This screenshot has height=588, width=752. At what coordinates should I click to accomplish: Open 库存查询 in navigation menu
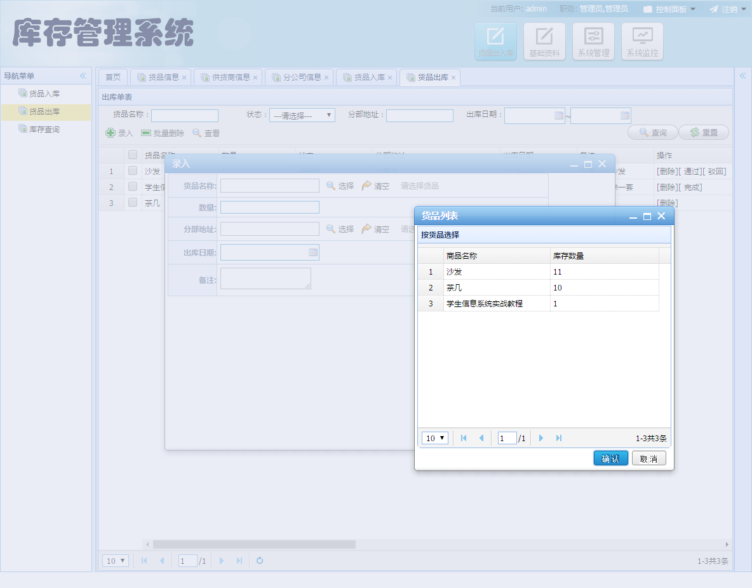[x=44, y=129]
